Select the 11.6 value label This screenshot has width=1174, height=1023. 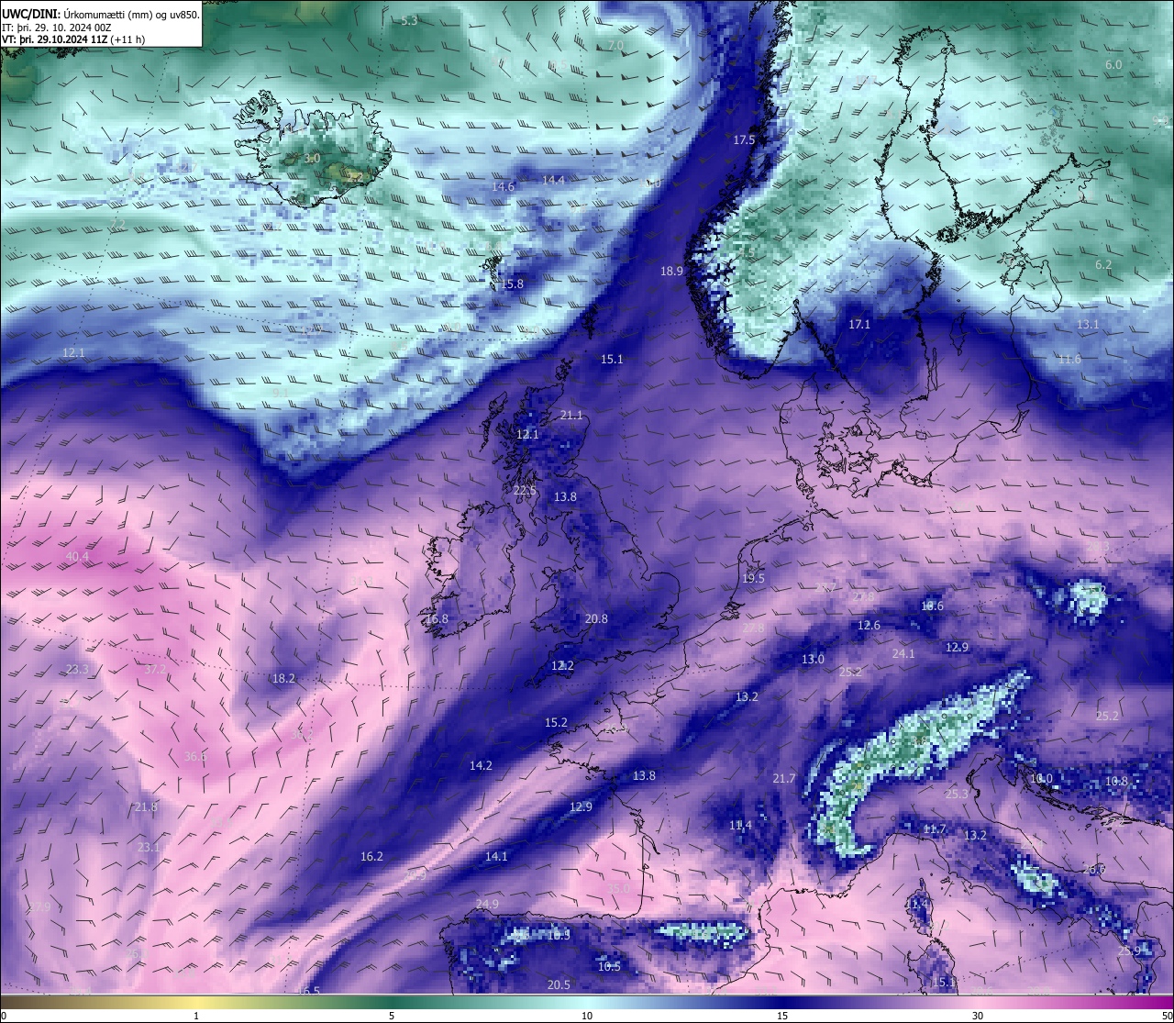tap(1069, 360)
